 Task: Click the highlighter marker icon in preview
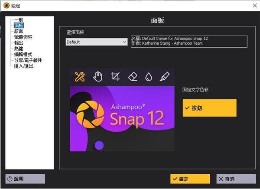(165, 76)
